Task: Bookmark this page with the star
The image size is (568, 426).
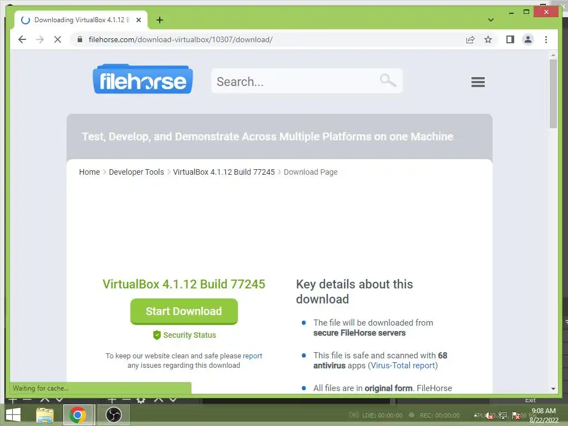Action: 488,39
